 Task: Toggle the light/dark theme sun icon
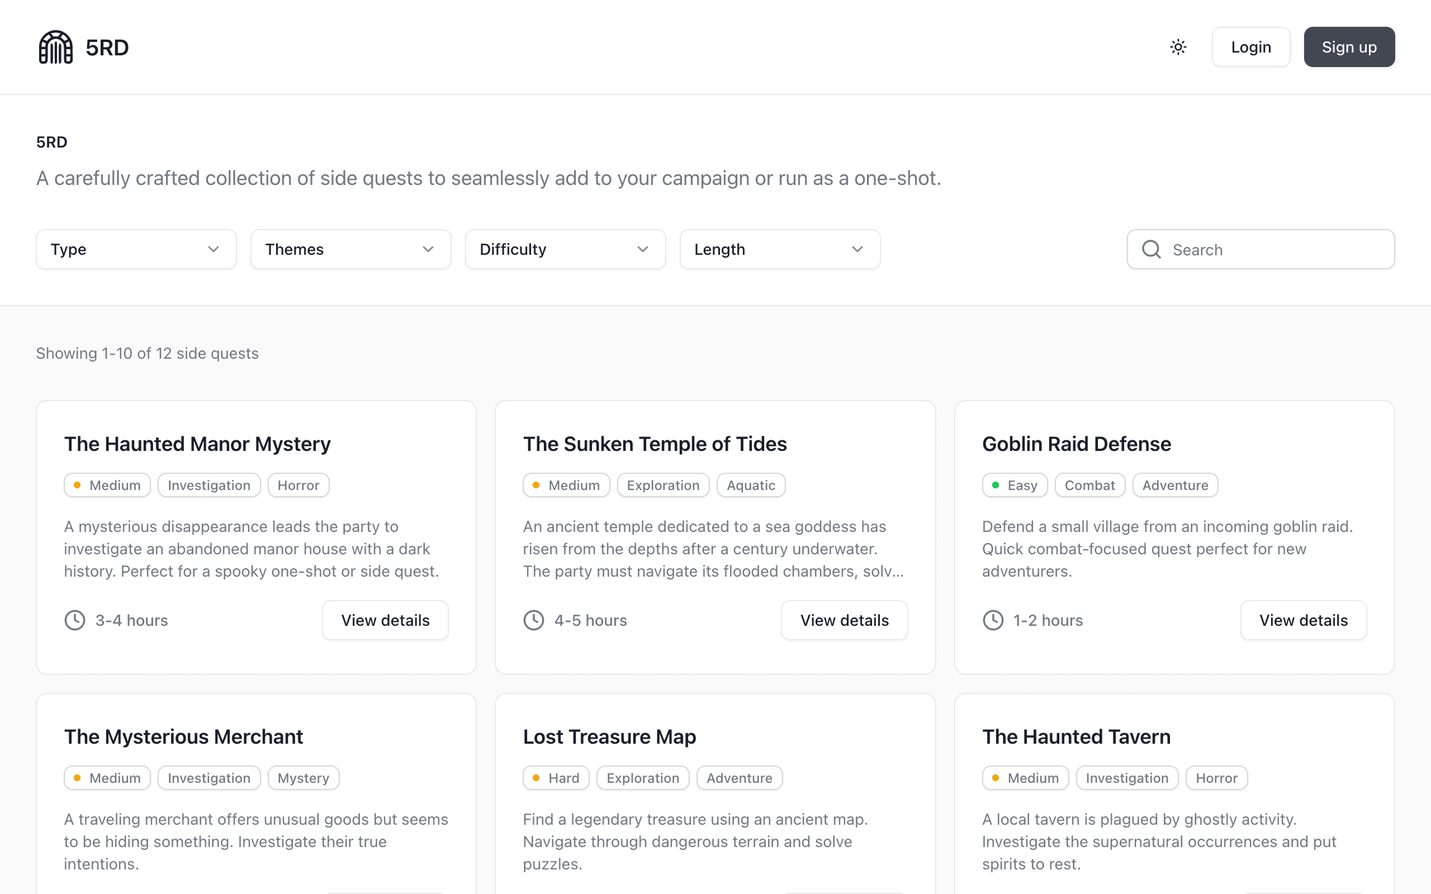1178,47
